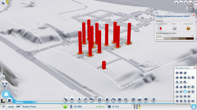Toggle the data layers button
Image resolution: width=197 pixels, height=110 pixels.
194,106
